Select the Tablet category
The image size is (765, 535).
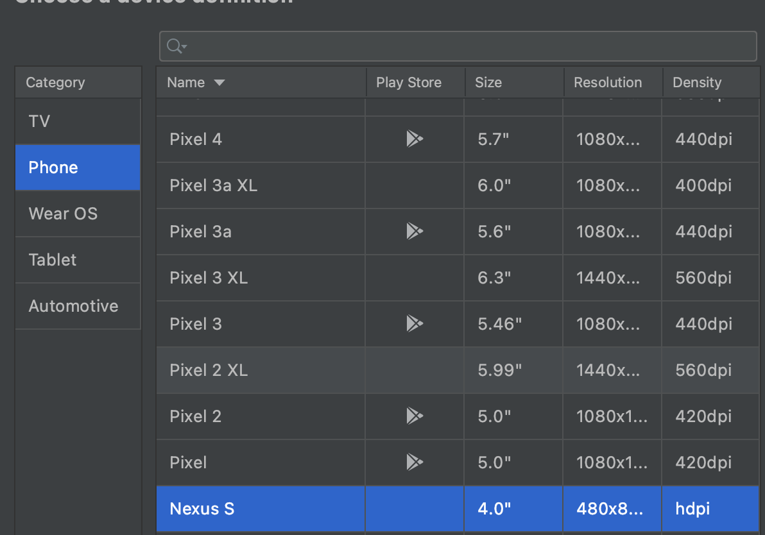(78, 260)
